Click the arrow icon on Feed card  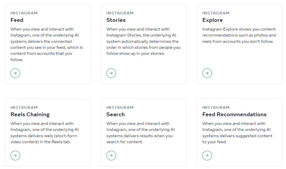(x=15, y=73)
